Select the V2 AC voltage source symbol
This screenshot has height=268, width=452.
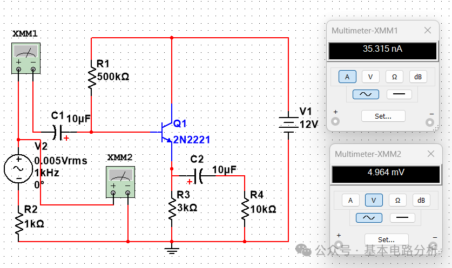point(18,168)
